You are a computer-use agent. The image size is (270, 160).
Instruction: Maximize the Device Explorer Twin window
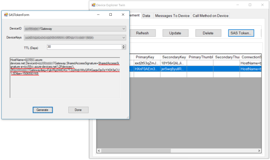point(250,5)
